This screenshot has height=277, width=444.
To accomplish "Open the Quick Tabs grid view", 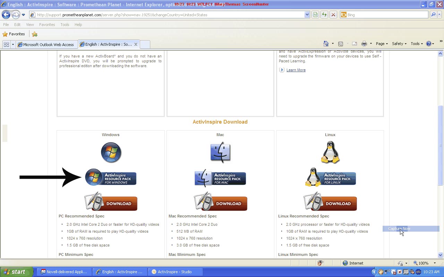I will point(6,44).
